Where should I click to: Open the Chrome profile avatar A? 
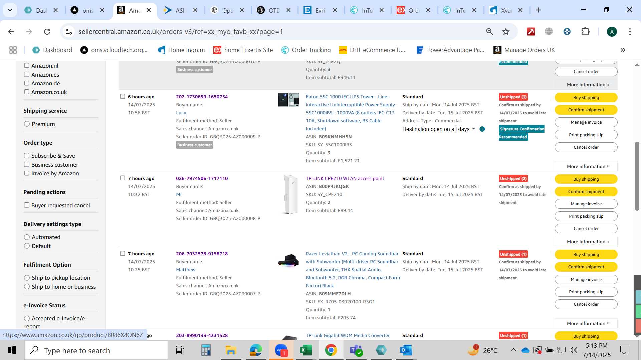pyautogui.click(x=612, y=32)
